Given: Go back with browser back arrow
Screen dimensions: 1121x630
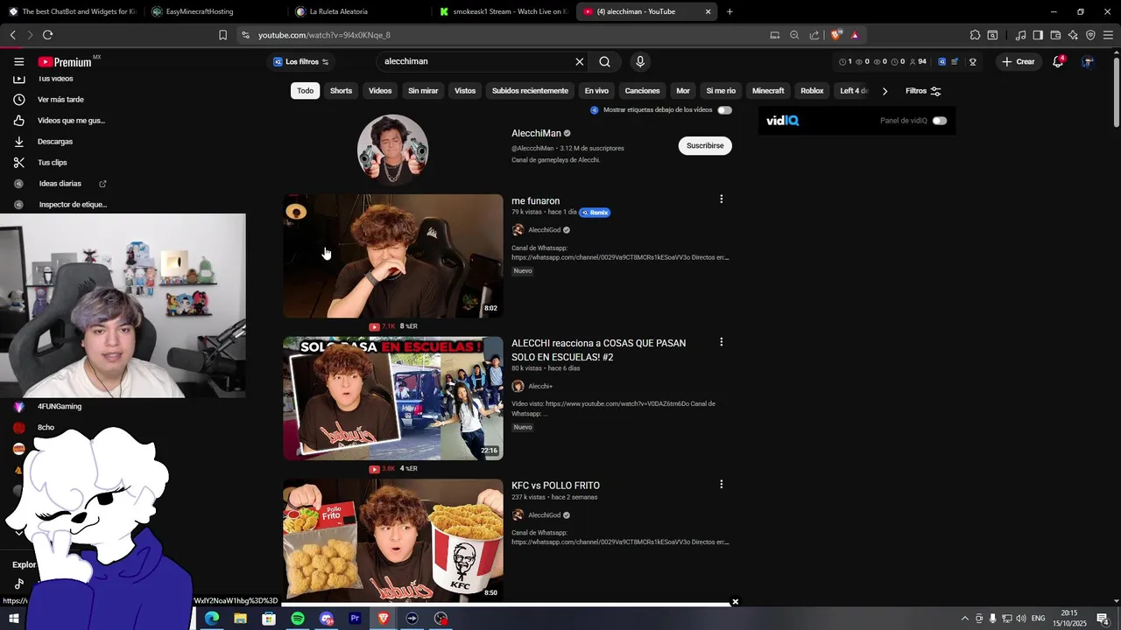Looking at the screenshot, I should point(12,35).
